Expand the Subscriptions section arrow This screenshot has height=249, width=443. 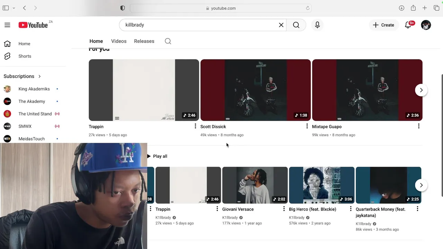(x=39, y=76)
